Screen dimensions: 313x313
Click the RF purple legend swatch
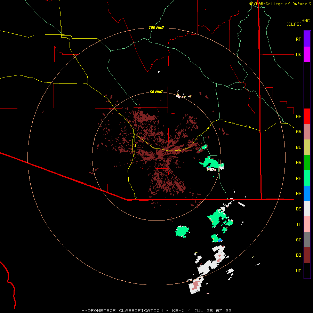click(307, 39)
